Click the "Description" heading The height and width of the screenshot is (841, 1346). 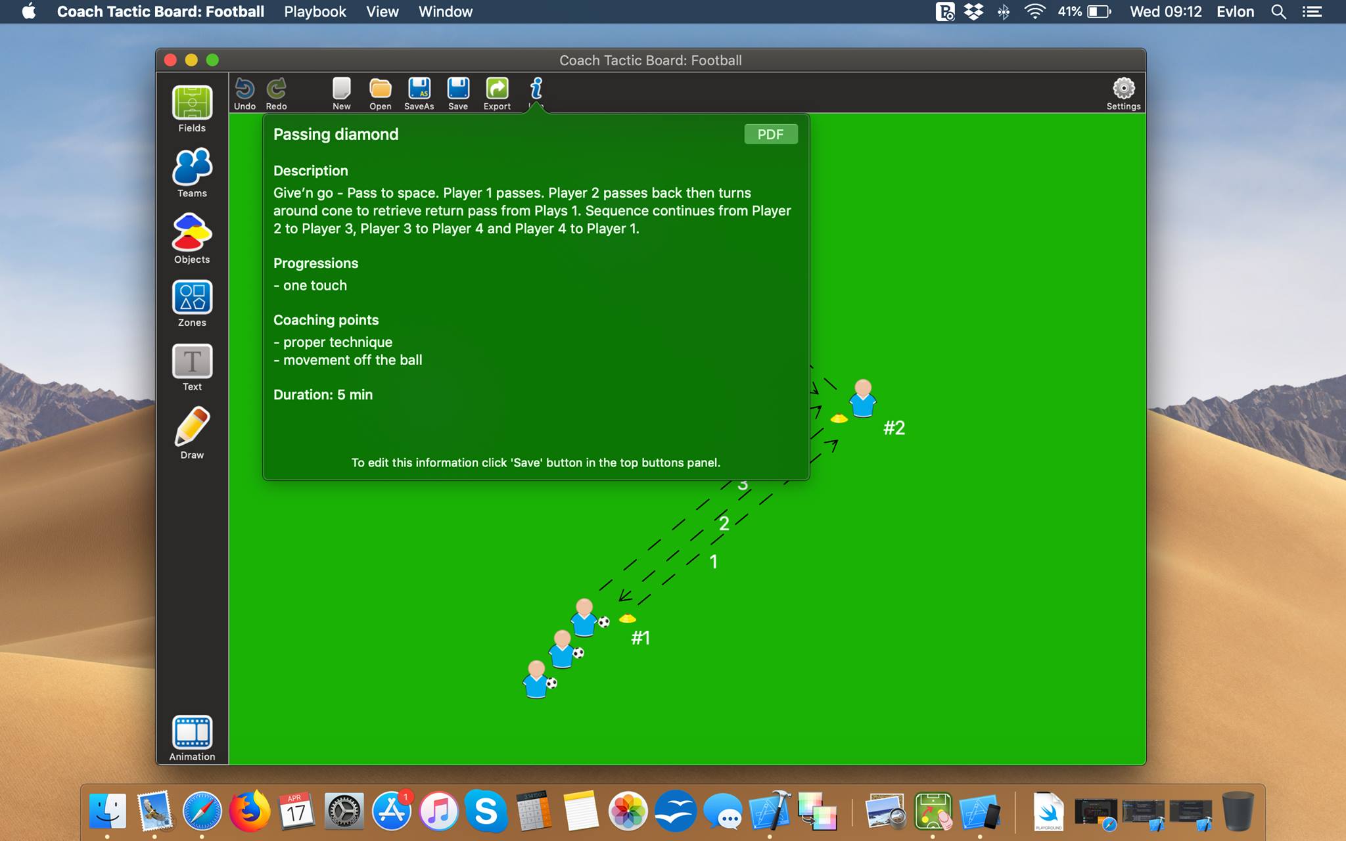point(311,171)
